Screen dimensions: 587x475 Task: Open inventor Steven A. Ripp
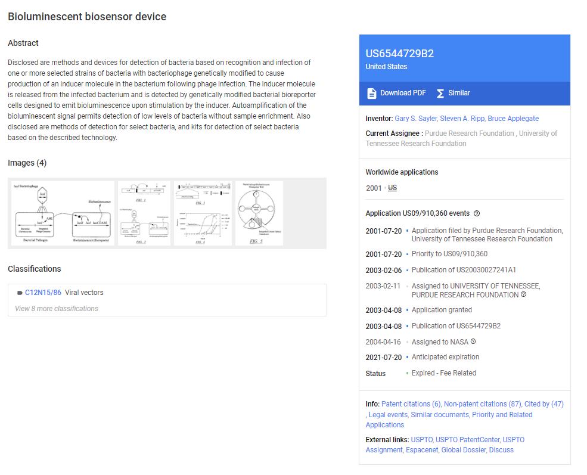(462, 118)
